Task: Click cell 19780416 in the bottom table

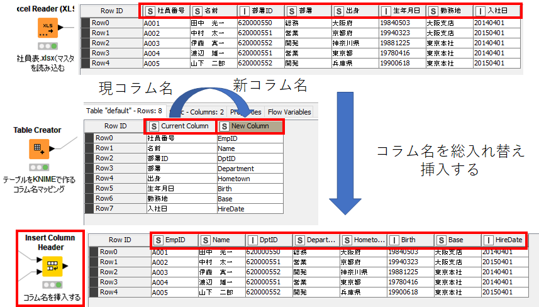Action: point(411,282)
